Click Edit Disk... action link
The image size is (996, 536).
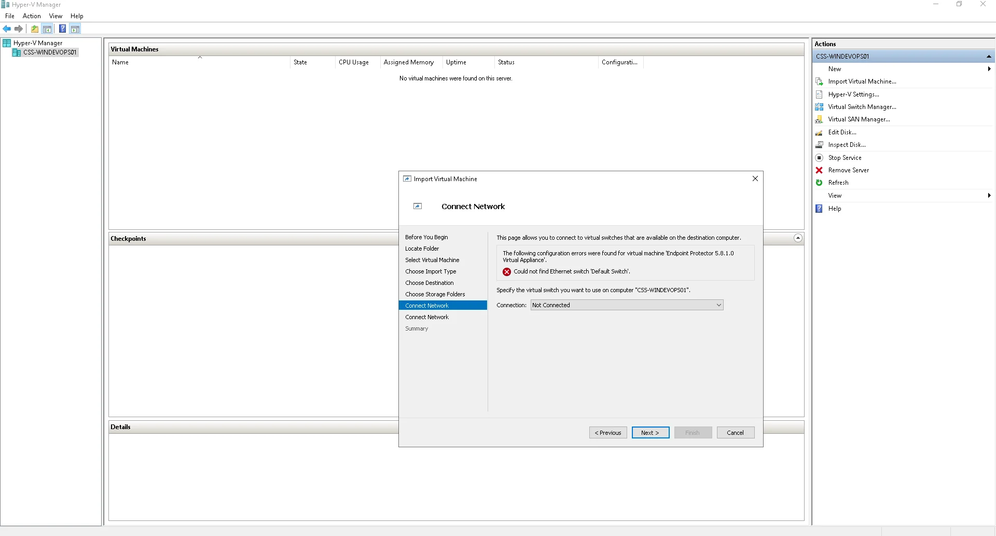click(x=842, y=132)
